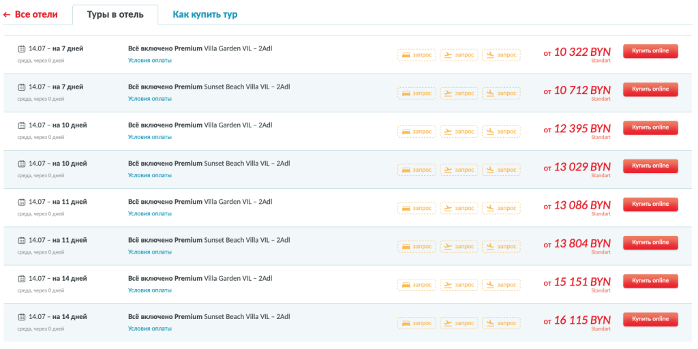Buy online the 13 029 BYN tour
Screen dimensions: 698x349
650,166
